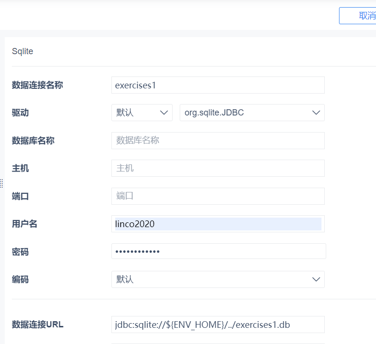This screenshot has height=344, width=376.
Task: Click the 数据连接名称 field containing exercises1
Action: [218, 86]
